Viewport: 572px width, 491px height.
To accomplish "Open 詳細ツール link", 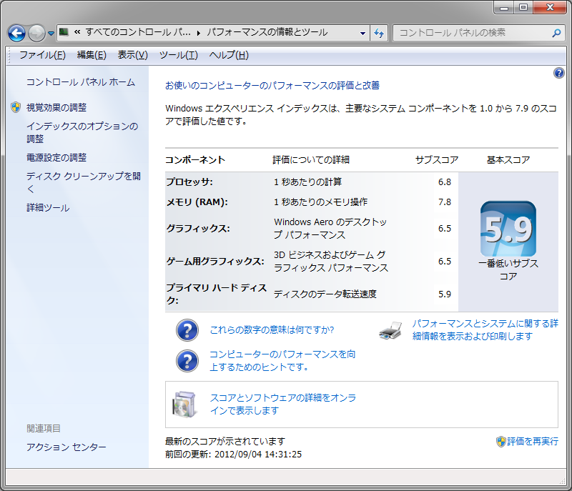I will pos(48,208).
